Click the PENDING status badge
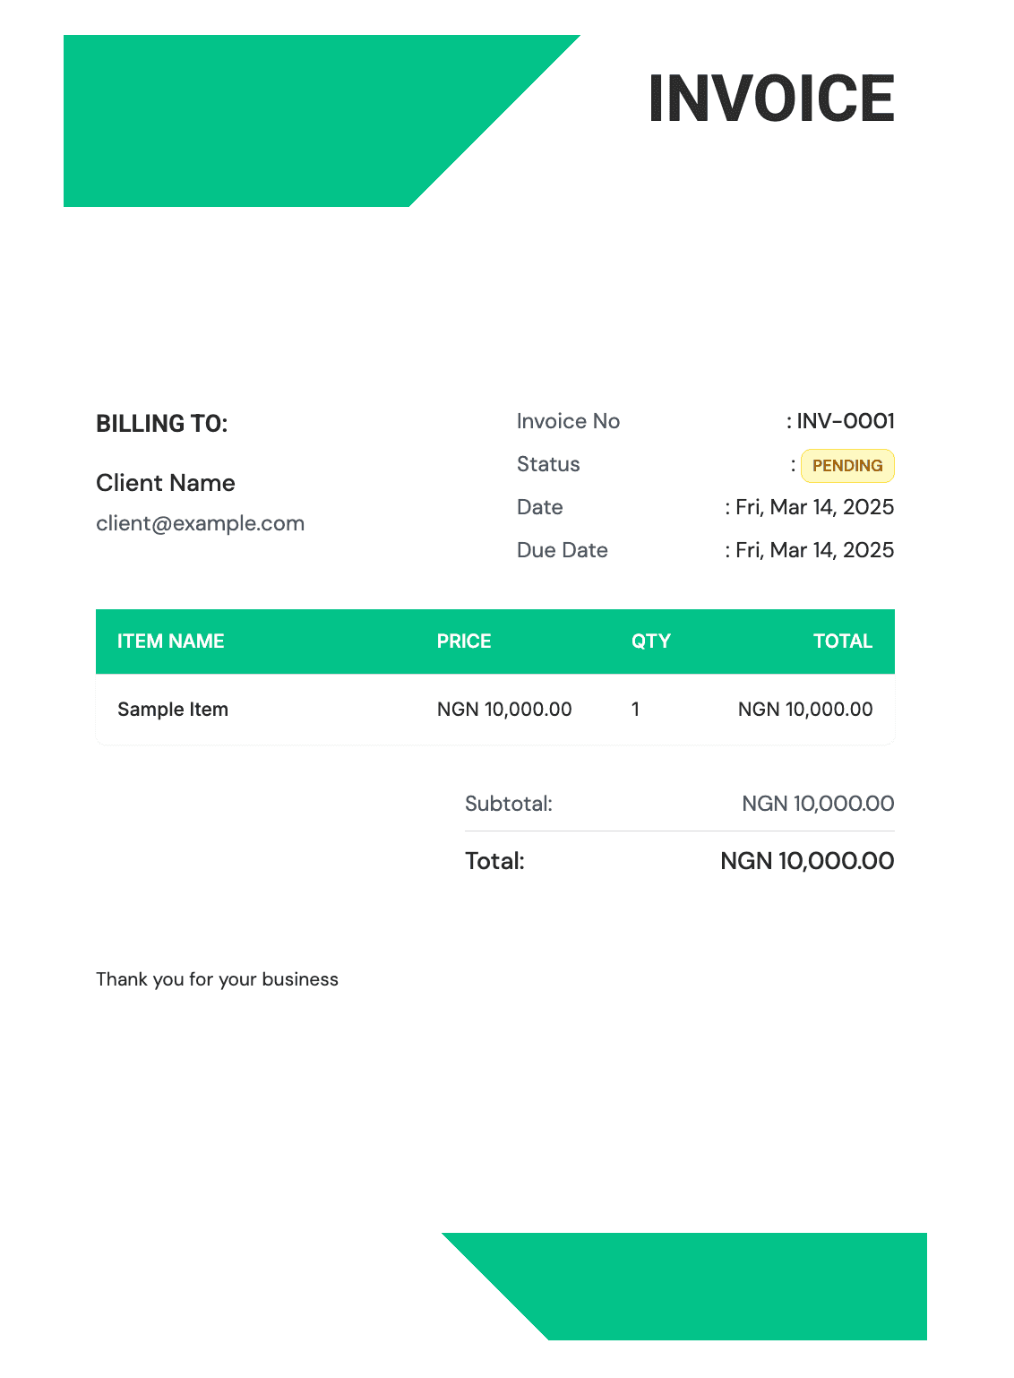 pos(846,466)
